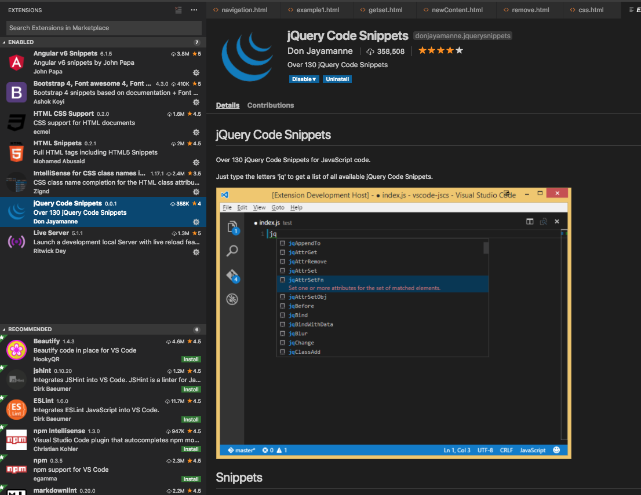This screenshot has height=495, width=641.
Task: Click the Debug icon in the embedded screenshot
Action: point(232,299)
